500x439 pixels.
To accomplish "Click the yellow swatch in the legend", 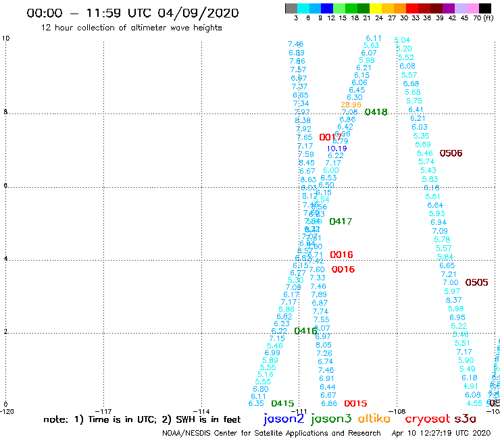I will (x=376, y=8).
